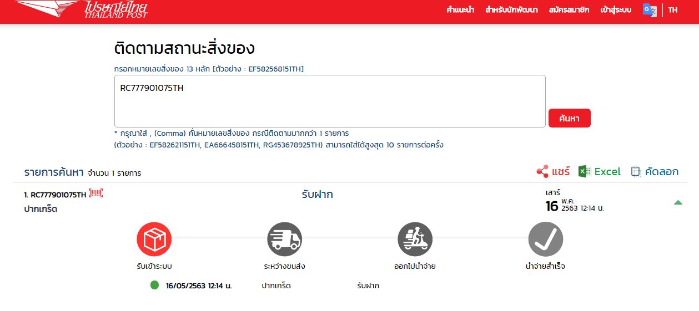Select the ระหว่างขนส่ง truck icon
699x311 pixels.
(x=284, y=239)
